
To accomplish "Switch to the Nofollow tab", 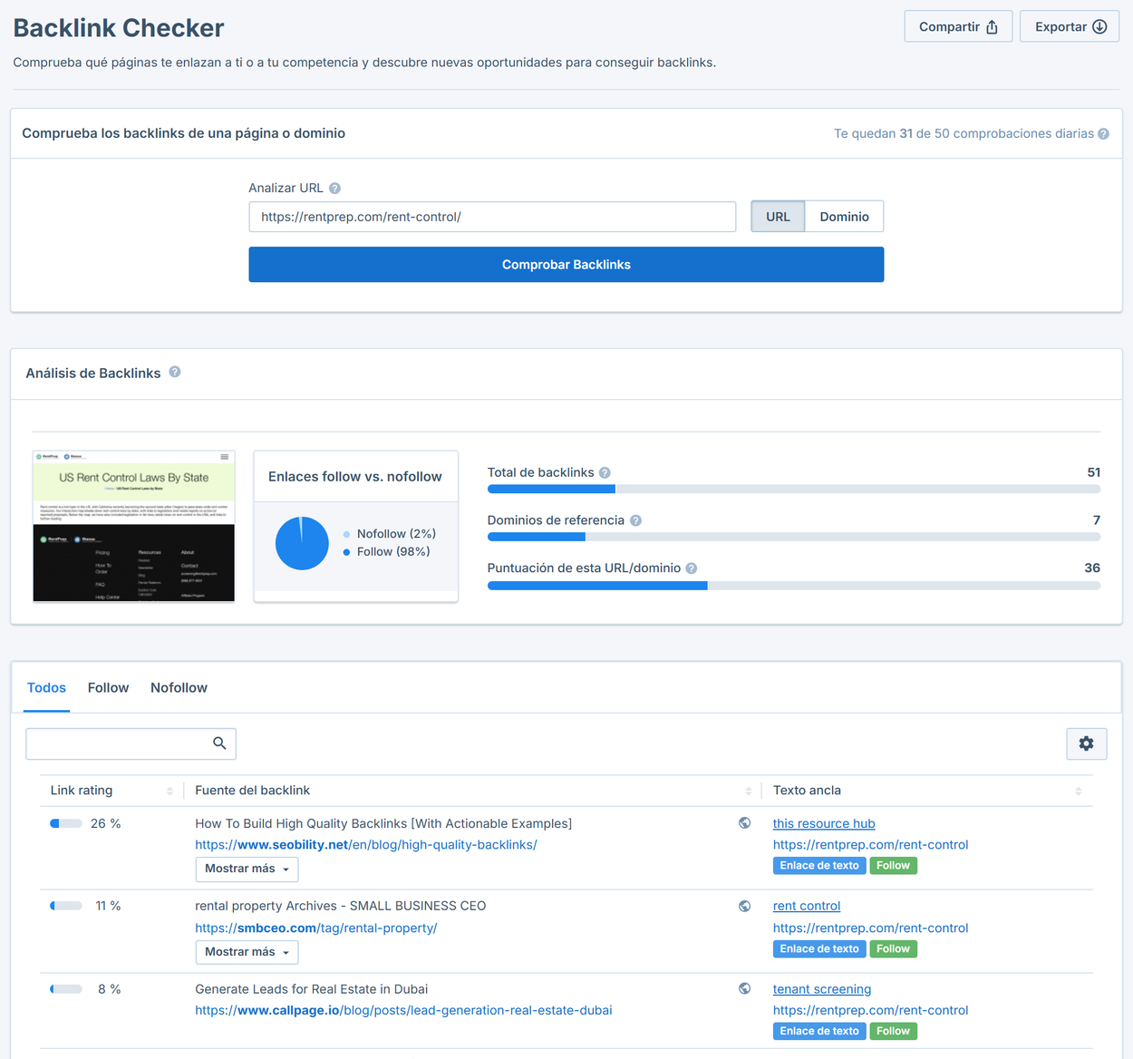I will click(x=179, y=688).
